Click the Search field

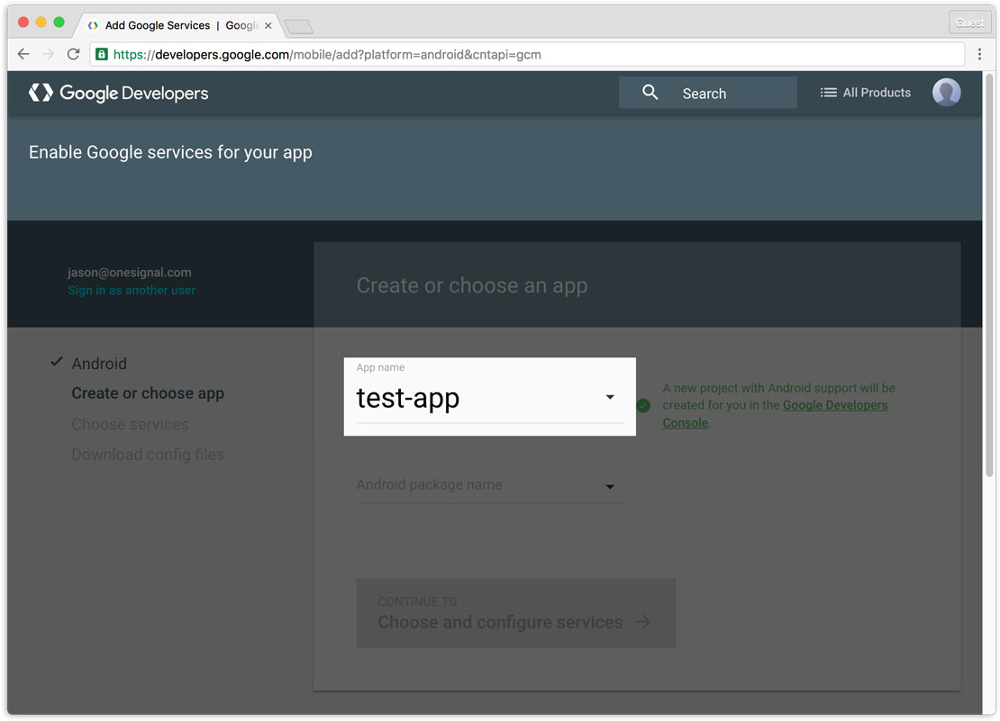(708, 93)
